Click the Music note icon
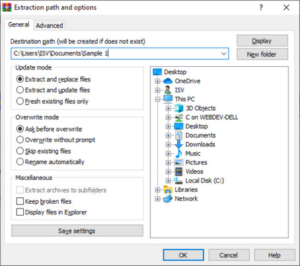 [x=178, y=154]
